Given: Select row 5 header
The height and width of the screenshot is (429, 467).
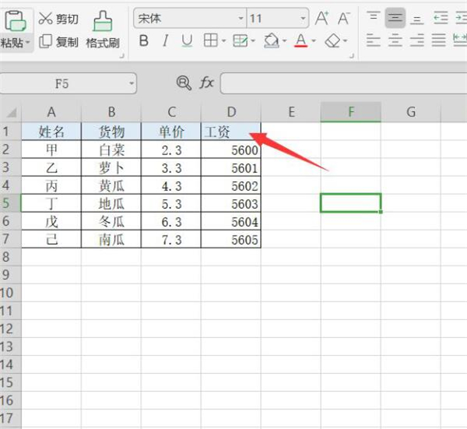Looking at the screenshot, I should click(x=9, y=203).
